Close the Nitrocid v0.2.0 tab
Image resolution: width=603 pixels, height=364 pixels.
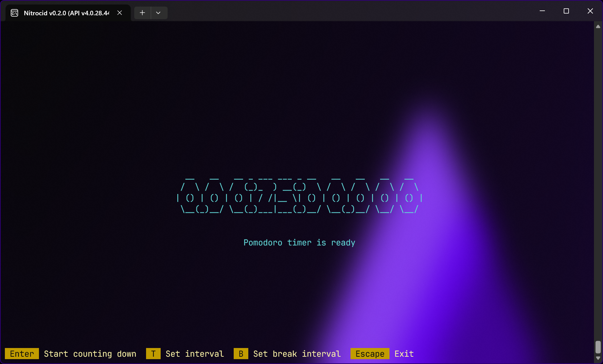click(x=120, y=13)
